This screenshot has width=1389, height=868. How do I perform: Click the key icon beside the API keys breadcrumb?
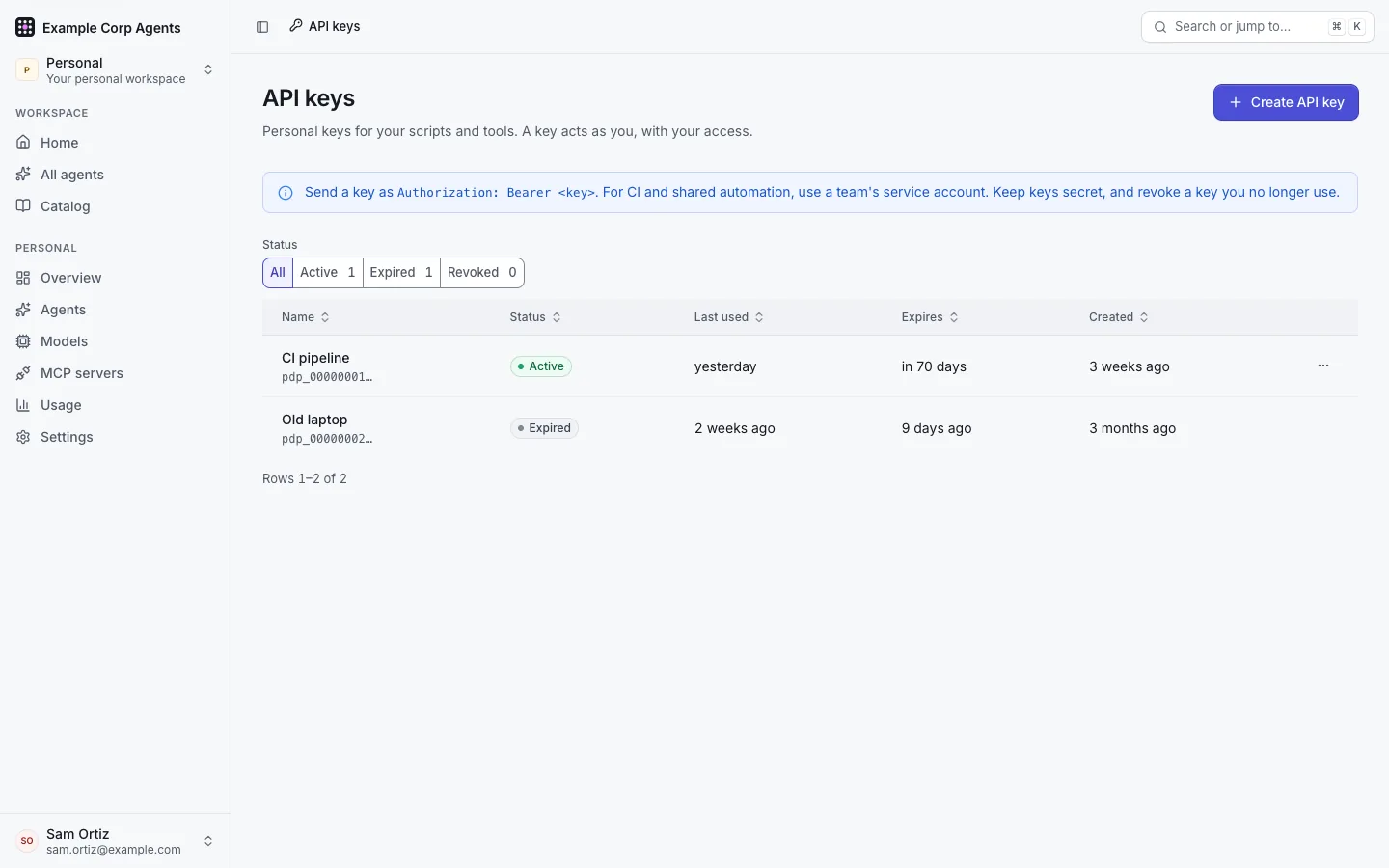[296, 26]
